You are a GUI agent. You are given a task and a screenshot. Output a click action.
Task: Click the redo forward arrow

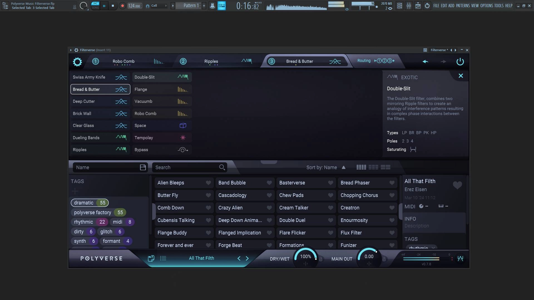coord(443,61)
